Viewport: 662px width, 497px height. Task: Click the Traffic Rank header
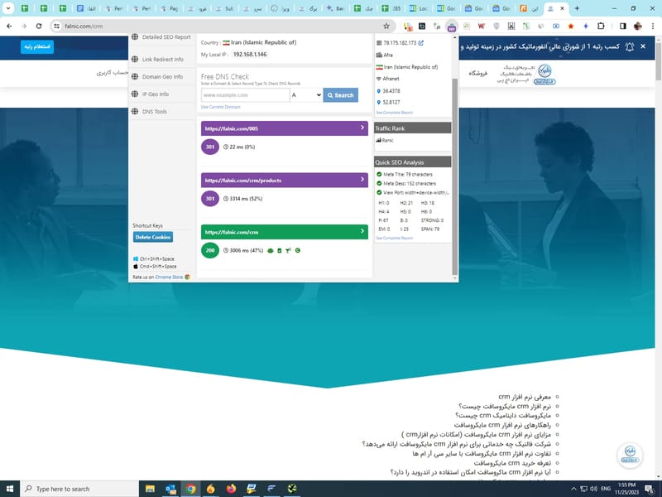(x=412, y=128)
